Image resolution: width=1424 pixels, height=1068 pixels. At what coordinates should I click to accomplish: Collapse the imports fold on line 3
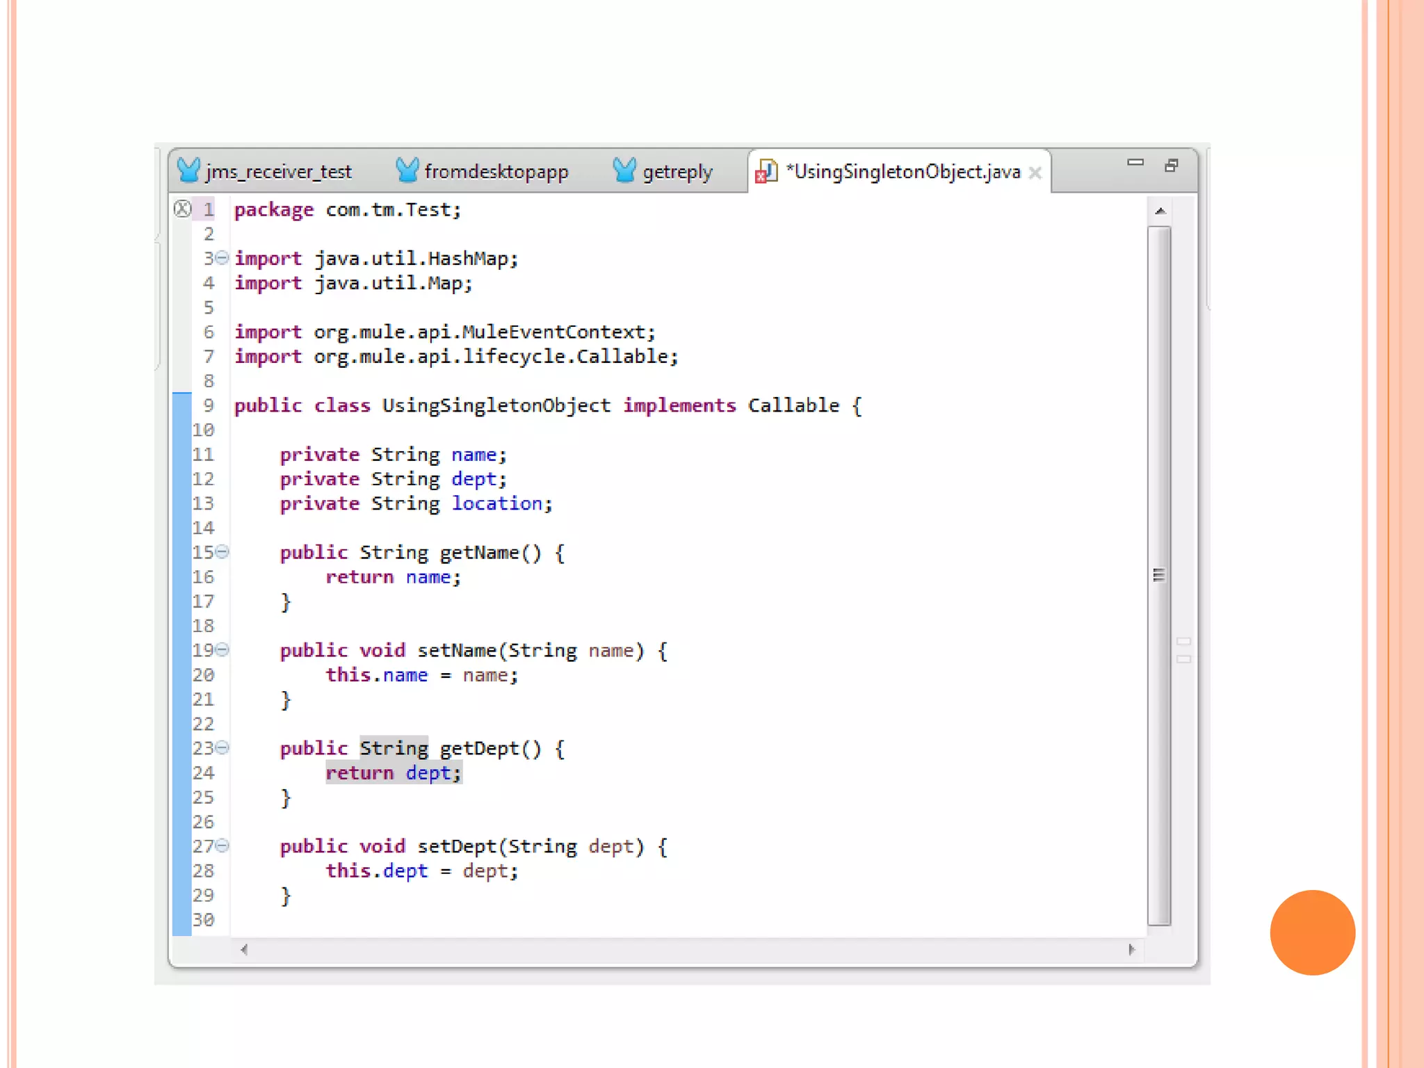pyautogui.click(x=222, y=258)
